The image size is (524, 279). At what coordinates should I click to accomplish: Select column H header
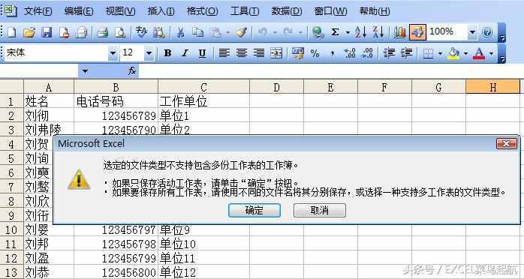click(x=492, y=88)
